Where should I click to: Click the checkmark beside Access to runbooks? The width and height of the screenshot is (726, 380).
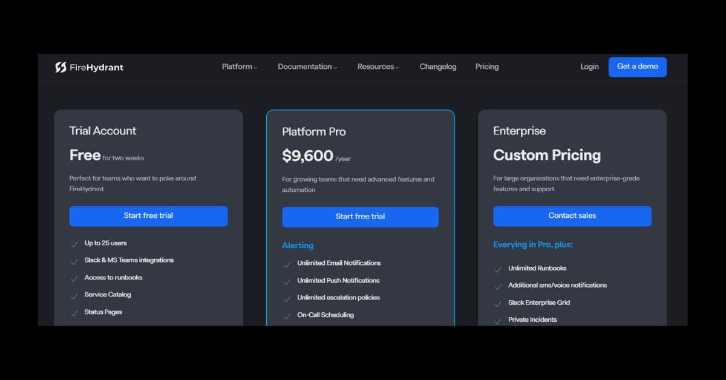pos(74,278)
